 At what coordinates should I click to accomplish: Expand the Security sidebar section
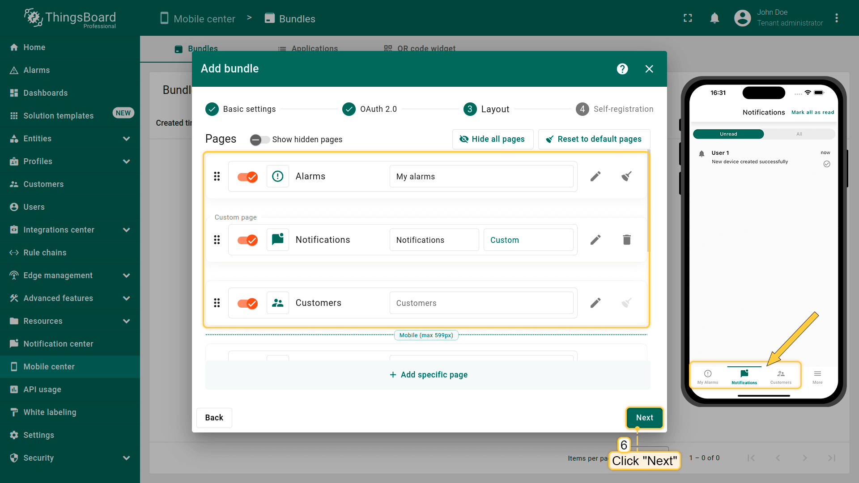click(126, 458)
